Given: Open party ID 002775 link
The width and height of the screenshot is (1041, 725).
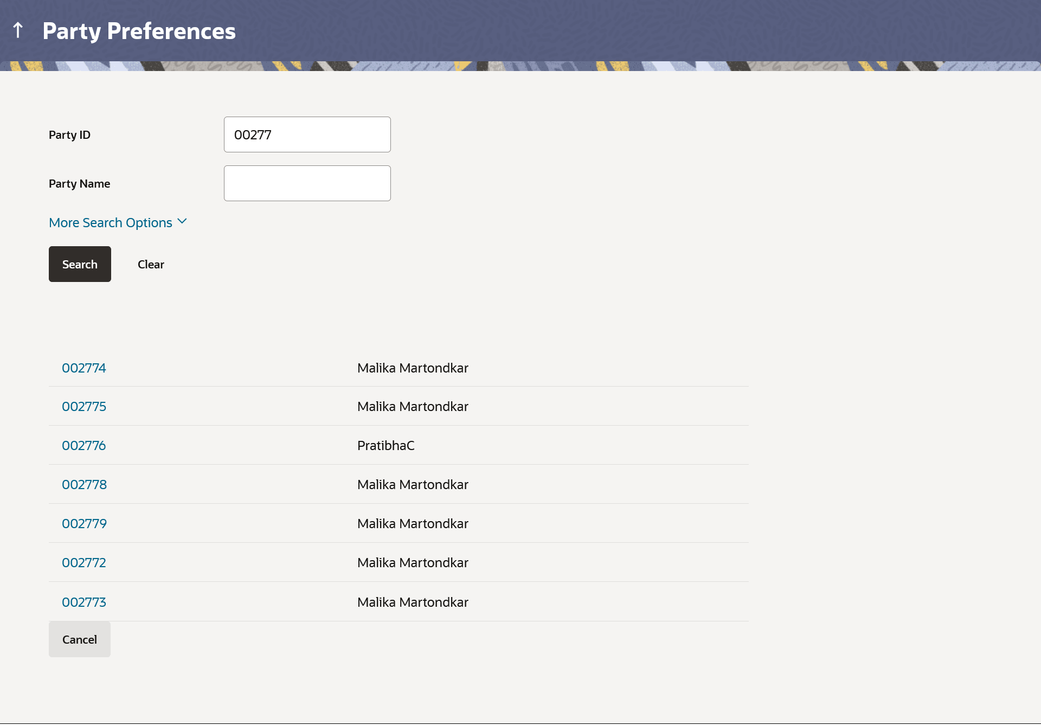Looking at the screenshot, I should [83, 407].
